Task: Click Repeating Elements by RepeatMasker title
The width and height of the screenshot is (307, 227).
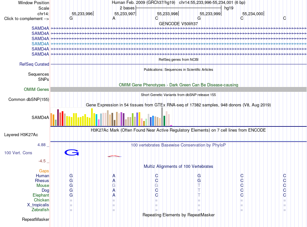Action: [178, 215]
